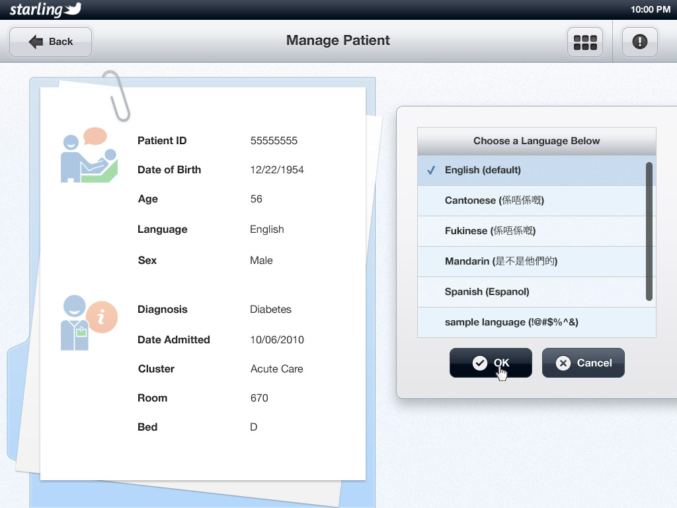Viewport: 677px width, 508px height.
Task: Open the Language field value English
Action: coord(267,230)
